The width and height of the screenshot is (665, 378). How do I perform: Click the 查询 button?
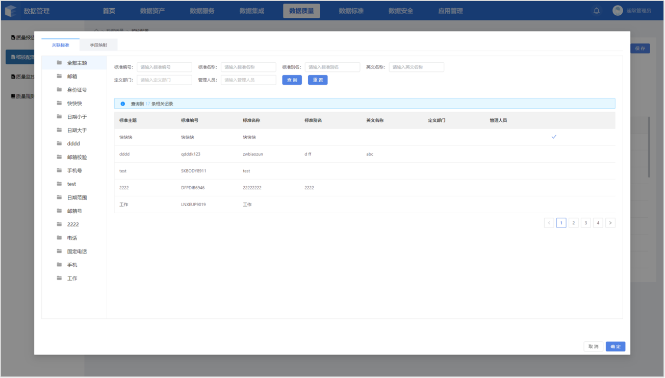pyautogui.click(x=292, y=80)
